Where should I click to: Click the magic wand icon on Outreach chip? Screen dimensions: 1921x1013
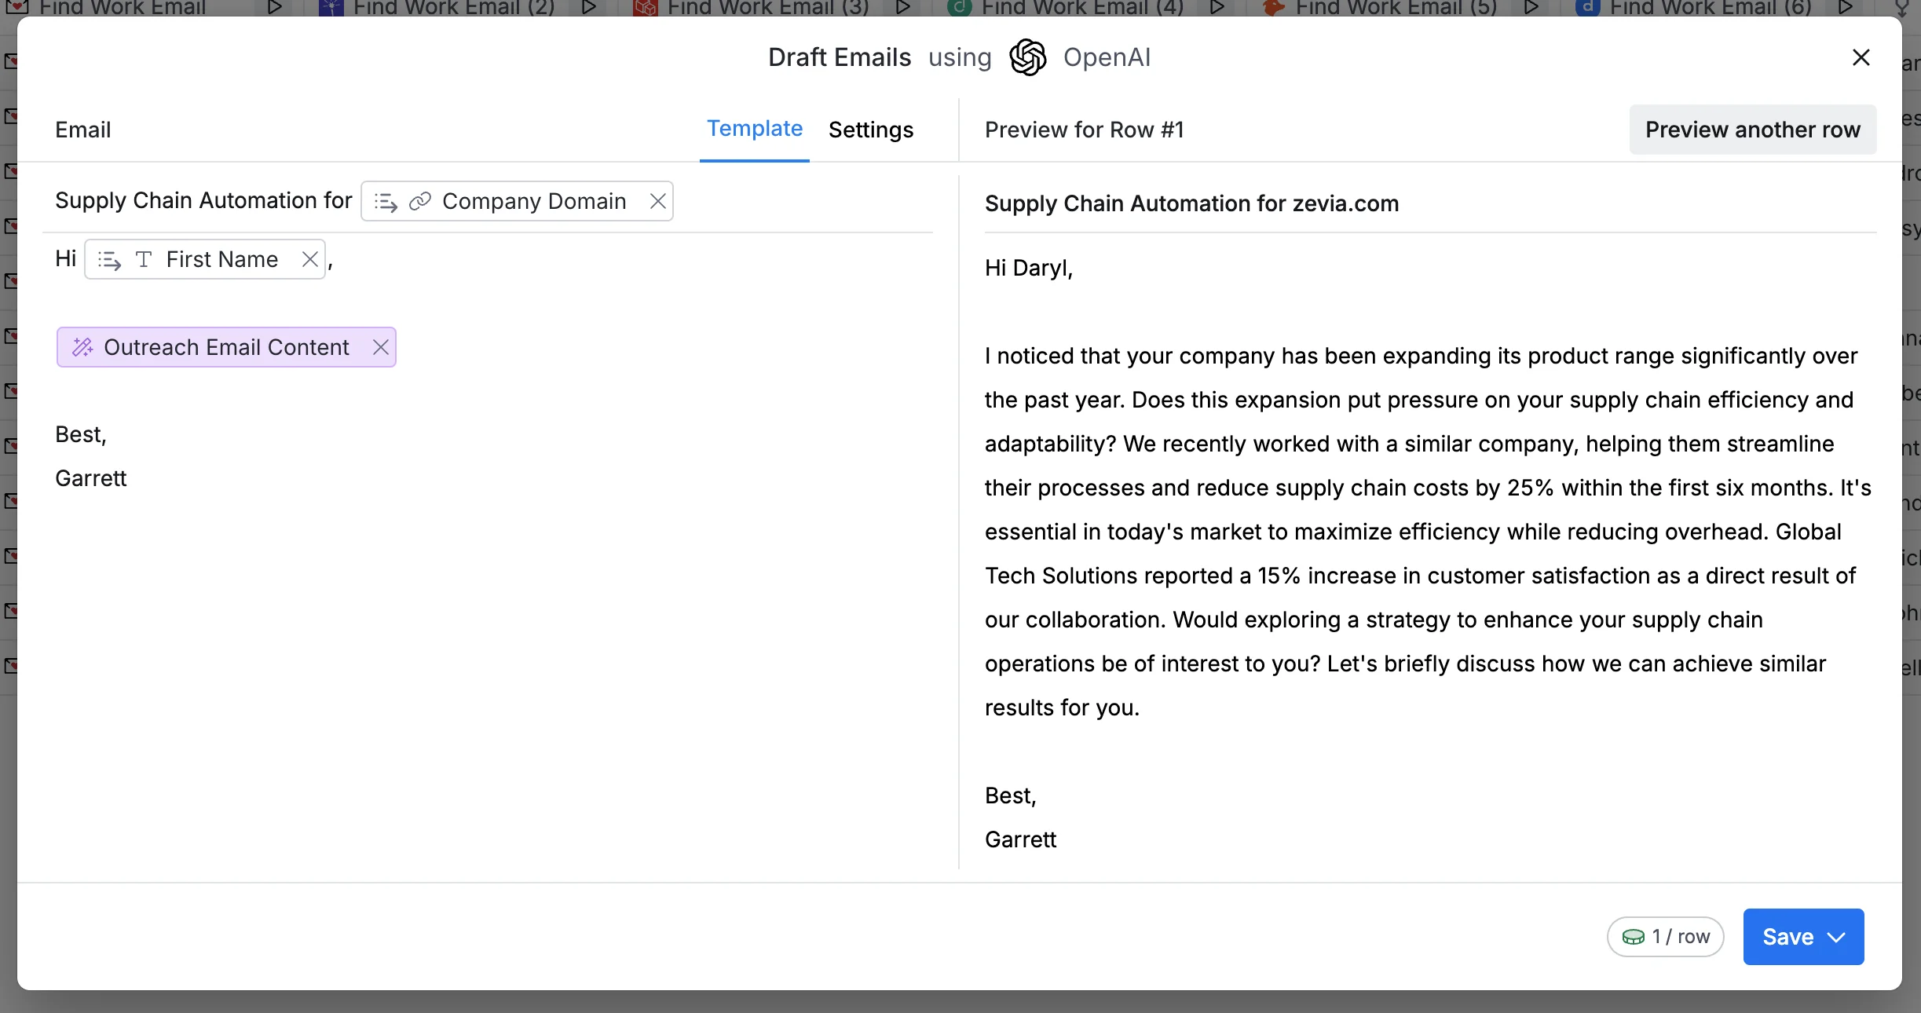82,347
